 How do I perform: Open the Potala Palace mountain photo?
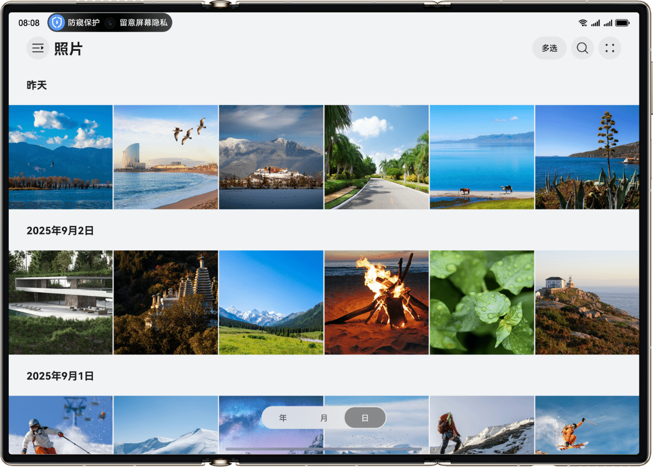[271, 157]
